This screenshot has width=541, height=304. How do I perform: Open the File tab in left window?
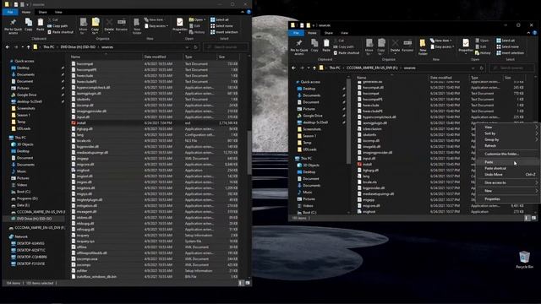[x=10, y=12]
